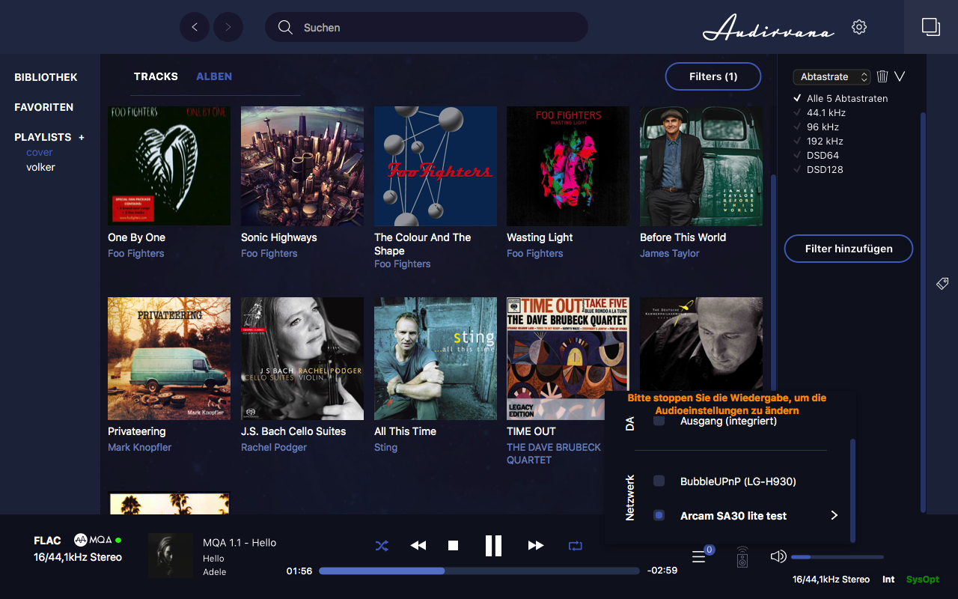Collapse the filter with the chevron
Image resolution: width=958 pixels, height=599 pixels.
tap(900, 76)
